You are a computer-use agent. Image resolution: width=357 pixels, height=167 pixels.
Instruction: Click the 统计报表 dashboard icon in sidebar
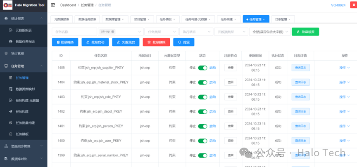(6, 18)
